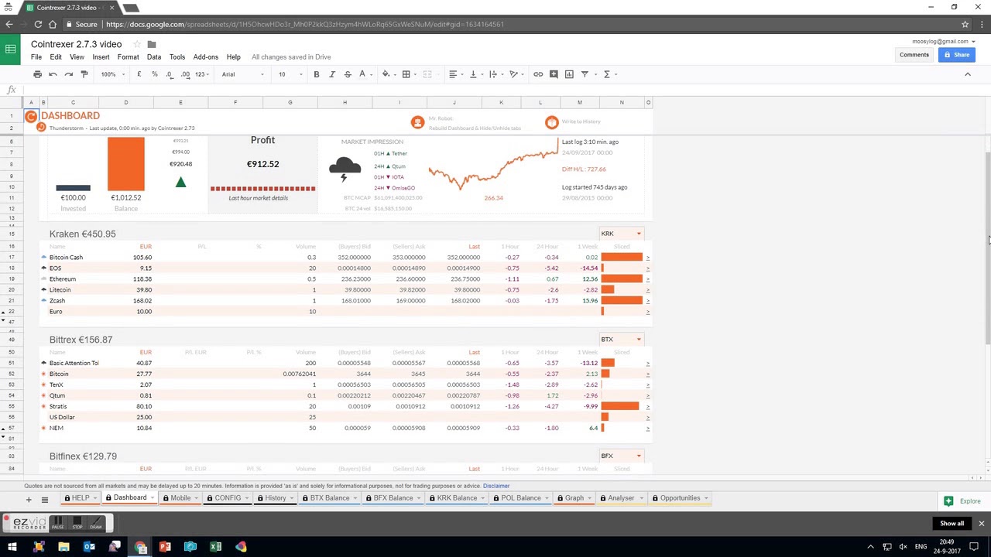The width and height of the screenshot is (991, 557).
Task: Click 'All changes saved in Drive'
Action: [x=291, y=56]
